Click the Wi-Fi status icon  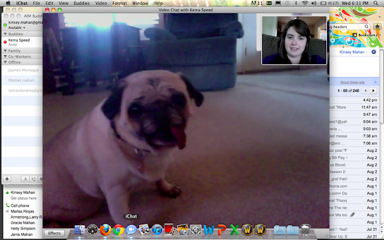point(305,3)
